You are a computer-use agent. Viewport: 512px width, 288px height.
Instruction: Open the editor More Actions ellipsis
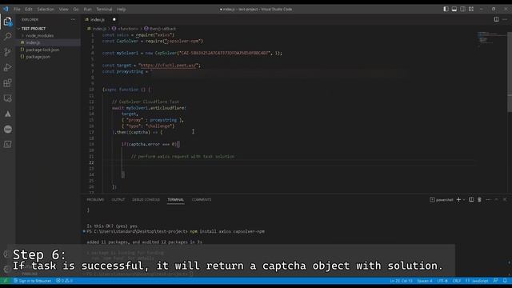(x=505, y=19)
